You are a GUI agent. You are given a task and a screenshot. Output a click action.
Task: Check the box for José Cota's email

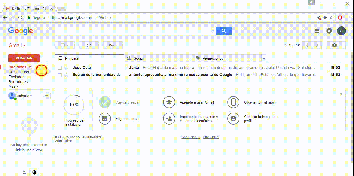click(60, 68)
